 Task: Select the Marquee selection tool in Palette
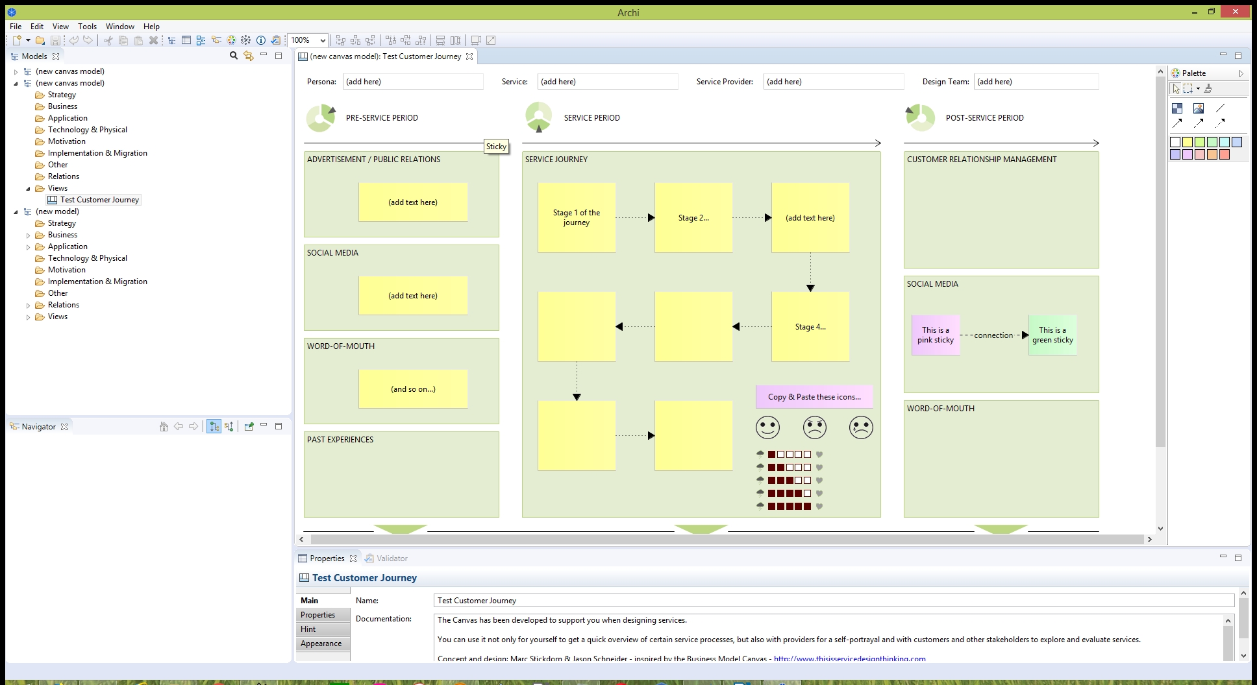(x=1188, y=89)
